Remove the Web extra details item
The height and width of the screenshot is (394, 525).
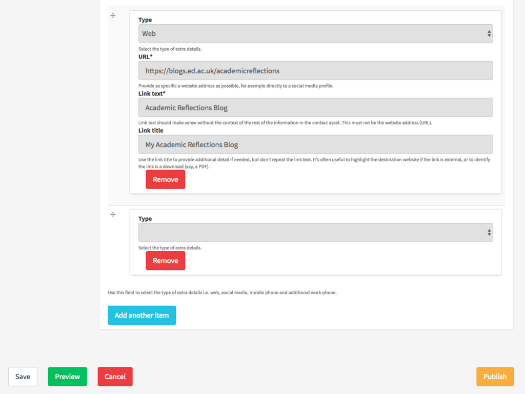click(165, 180)
